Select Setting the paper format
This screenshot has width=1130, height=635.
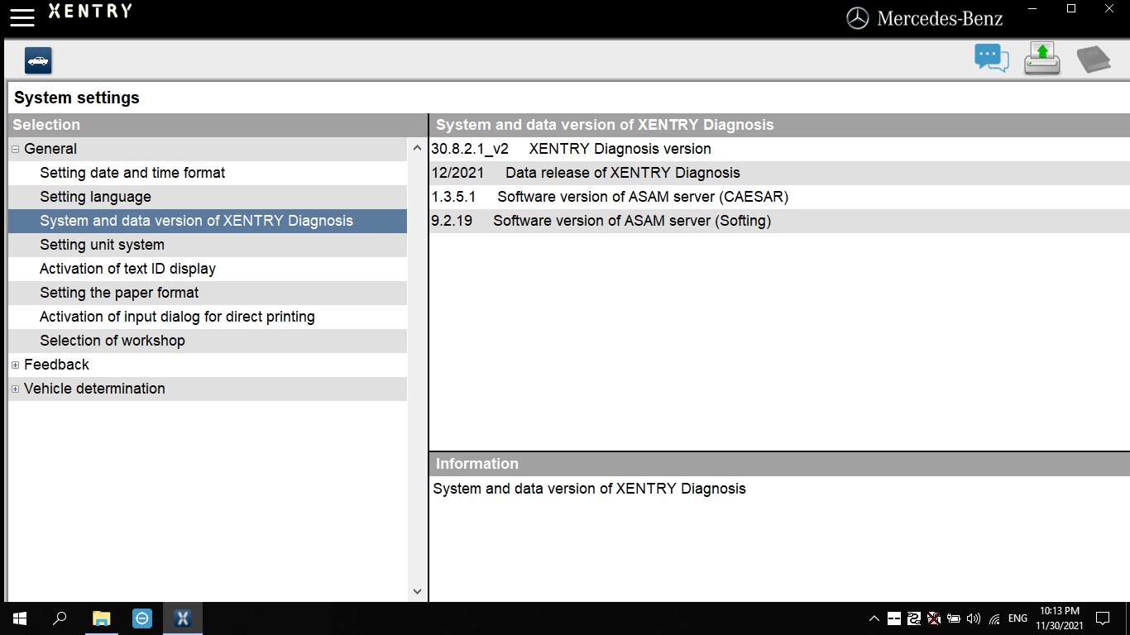click(x=119, y=293)
